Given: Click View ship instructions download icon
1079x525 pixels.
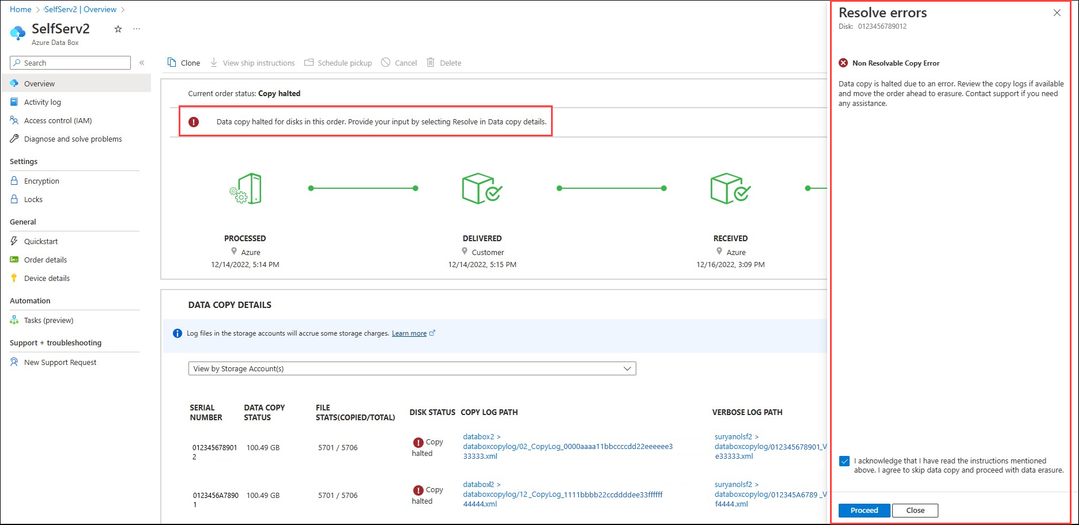Looking at the screenshot, I should 214,63.
